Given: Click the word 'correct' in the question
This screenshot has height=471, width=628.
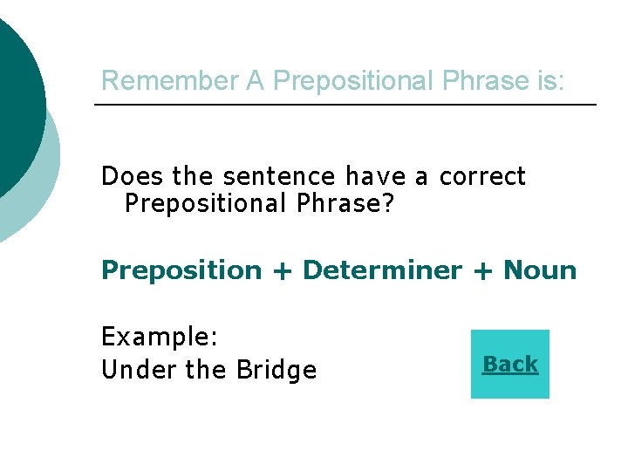Looking at the screenshot, I should point(482,176).
